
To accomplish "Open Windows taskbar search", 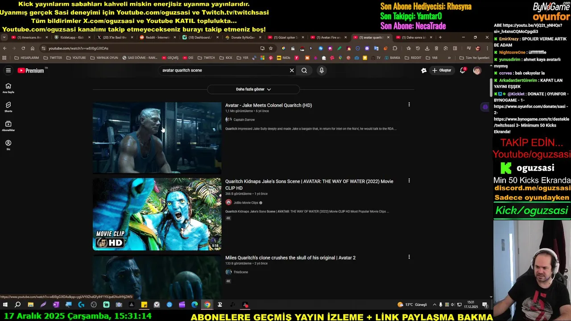I will coord(18,305).
